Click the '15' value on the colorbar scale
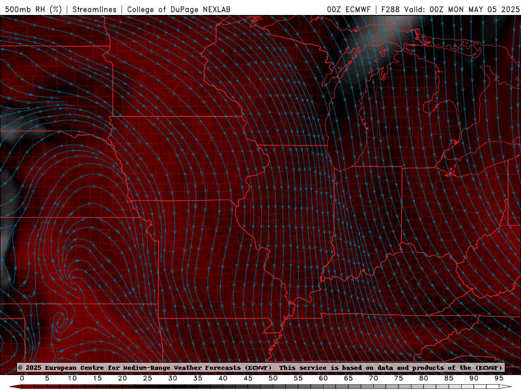Screen dimensions: 521x390 (97, 378)
